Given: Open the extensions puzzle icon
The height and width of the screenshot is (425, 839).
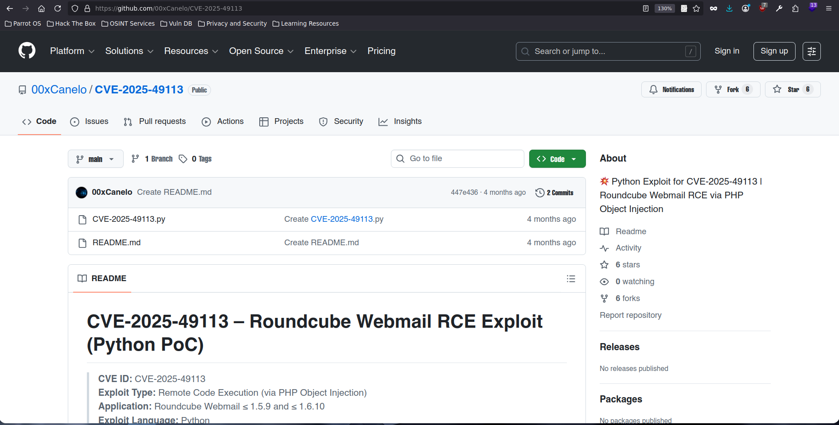Looking at the screenshot, I should 795,8.
